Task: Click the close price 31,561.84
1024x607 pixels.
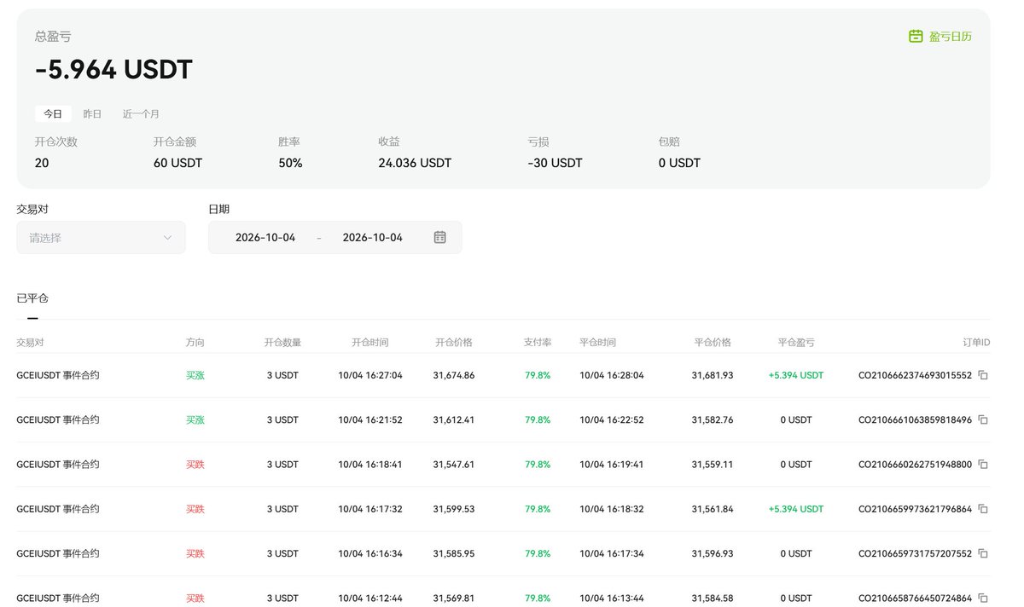Action: (713, 509)
